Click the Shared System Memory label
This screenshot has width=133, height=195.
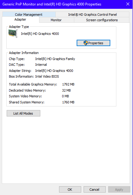click(x=27, y=102)
